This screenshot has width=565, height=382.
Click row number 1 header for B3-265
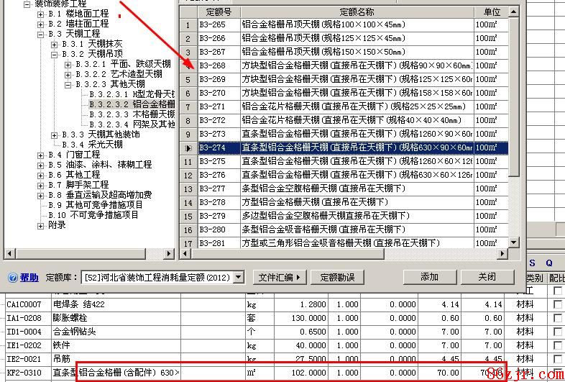(188, 25)
